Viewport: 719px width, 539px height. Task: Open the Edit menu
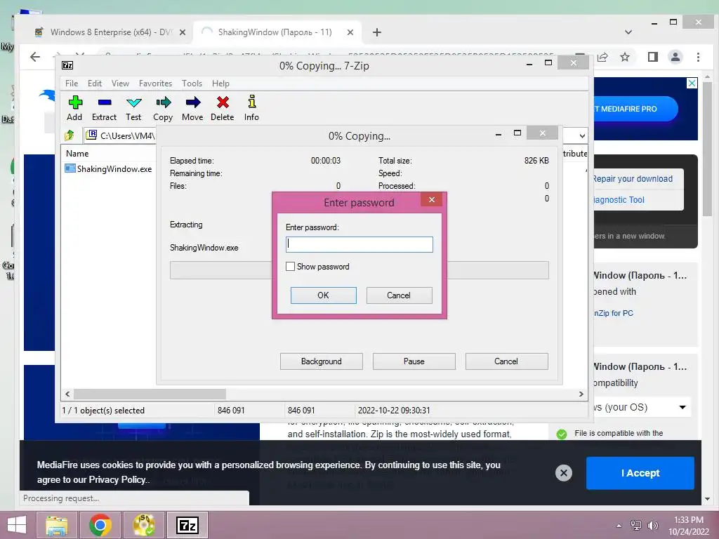(95, 84)
